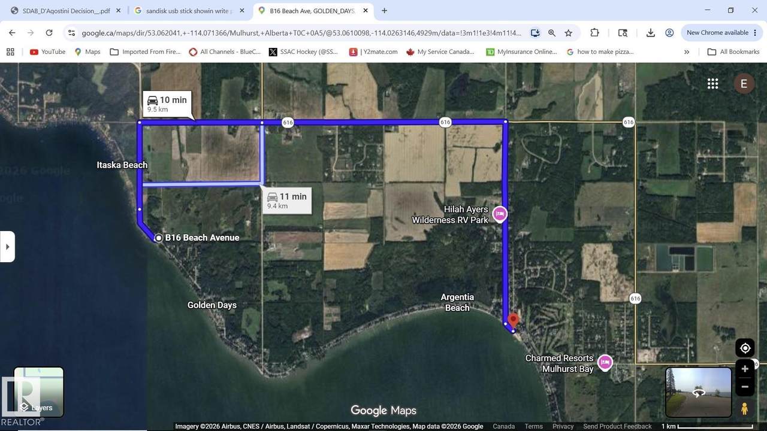
Task: Open the All Bookmarks folder
Action: (733, 52)
